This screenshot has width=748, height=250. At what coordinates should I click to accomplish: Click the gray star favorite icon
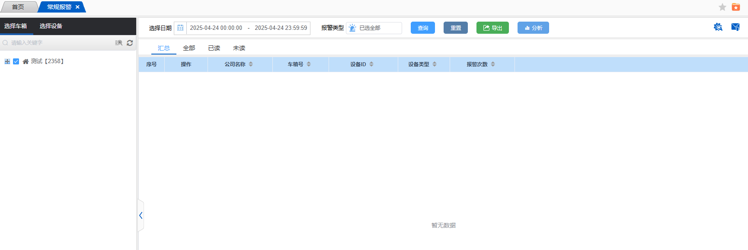point(722,7)
